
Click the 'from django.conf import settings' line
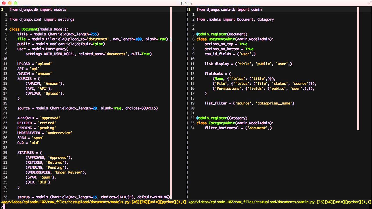click(42, 19)
